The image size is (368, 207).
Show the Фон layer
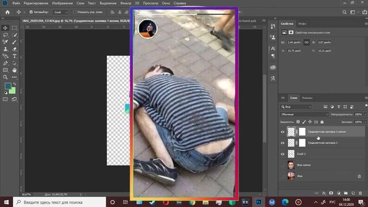pos(282,177)
